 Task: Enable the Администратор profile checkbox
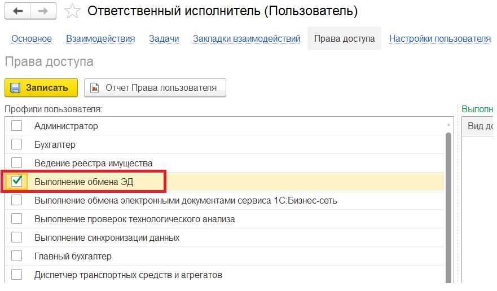point(17,126)
